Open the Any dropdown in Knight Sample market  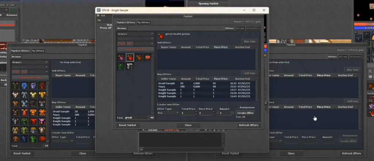pos(144,44)
